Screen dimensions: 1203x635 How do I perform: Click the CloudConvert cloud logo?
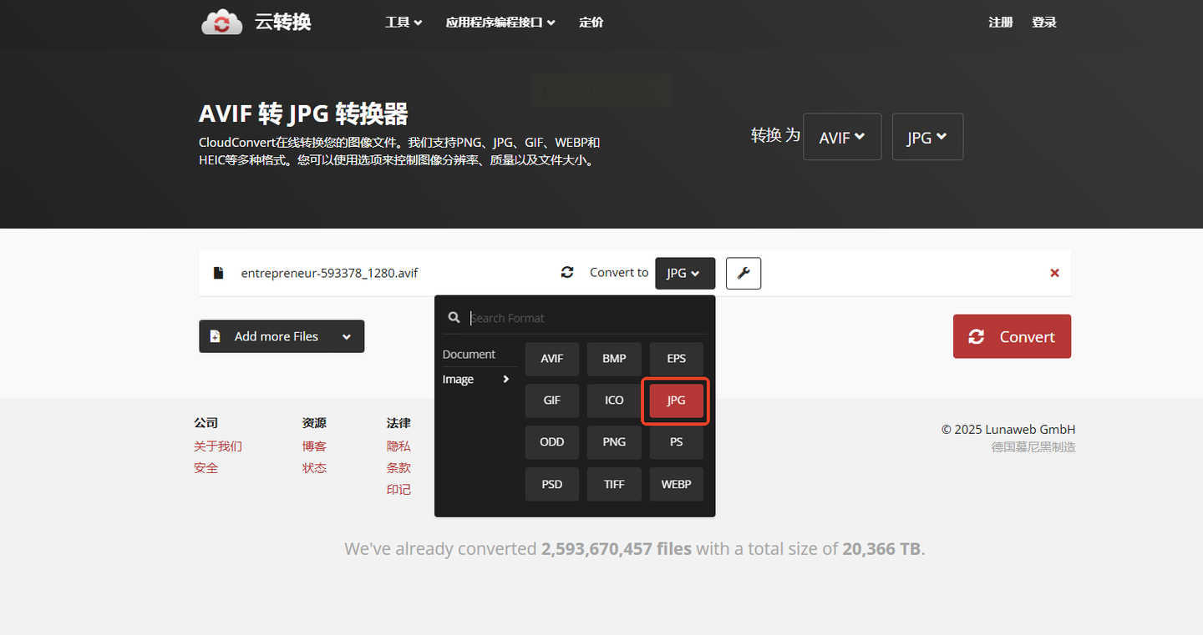221,23
